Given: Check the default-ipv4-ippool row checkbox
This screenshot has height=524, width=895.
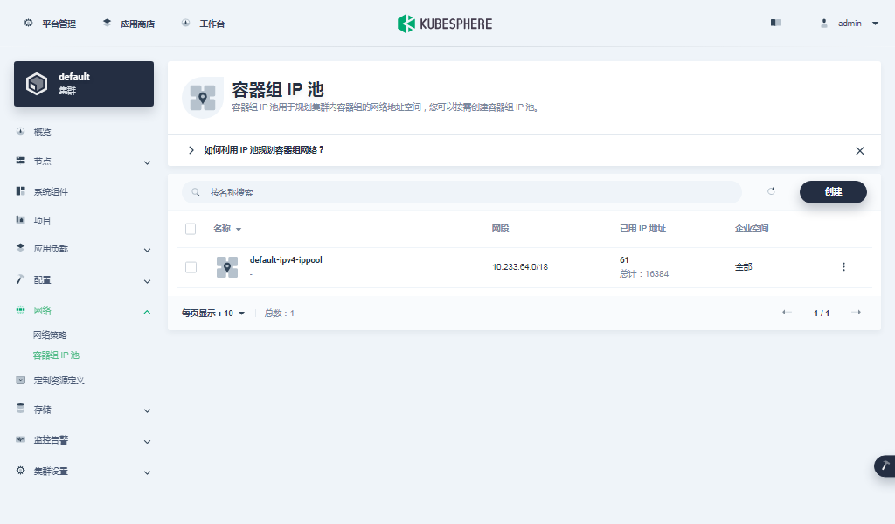Looking at the screenshot, I should [x=191, y=267].
